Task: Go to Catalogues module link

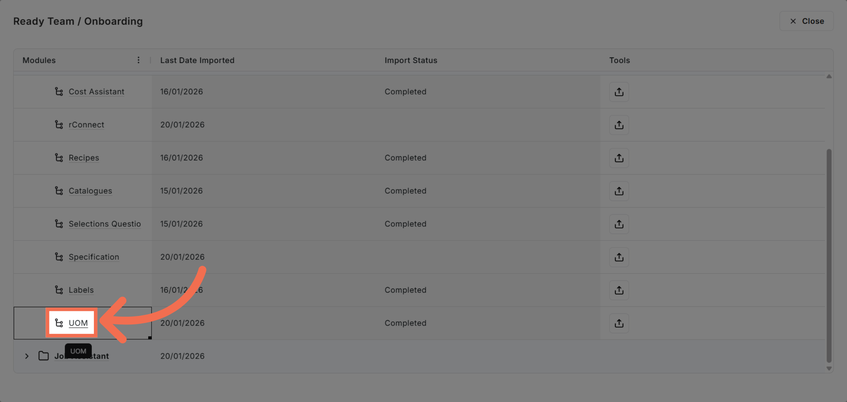Action: click(x=90, y=191)
